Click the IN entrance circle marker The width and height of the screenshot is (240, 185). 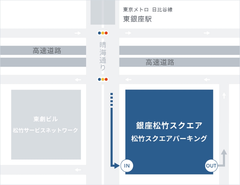(127, 165)
